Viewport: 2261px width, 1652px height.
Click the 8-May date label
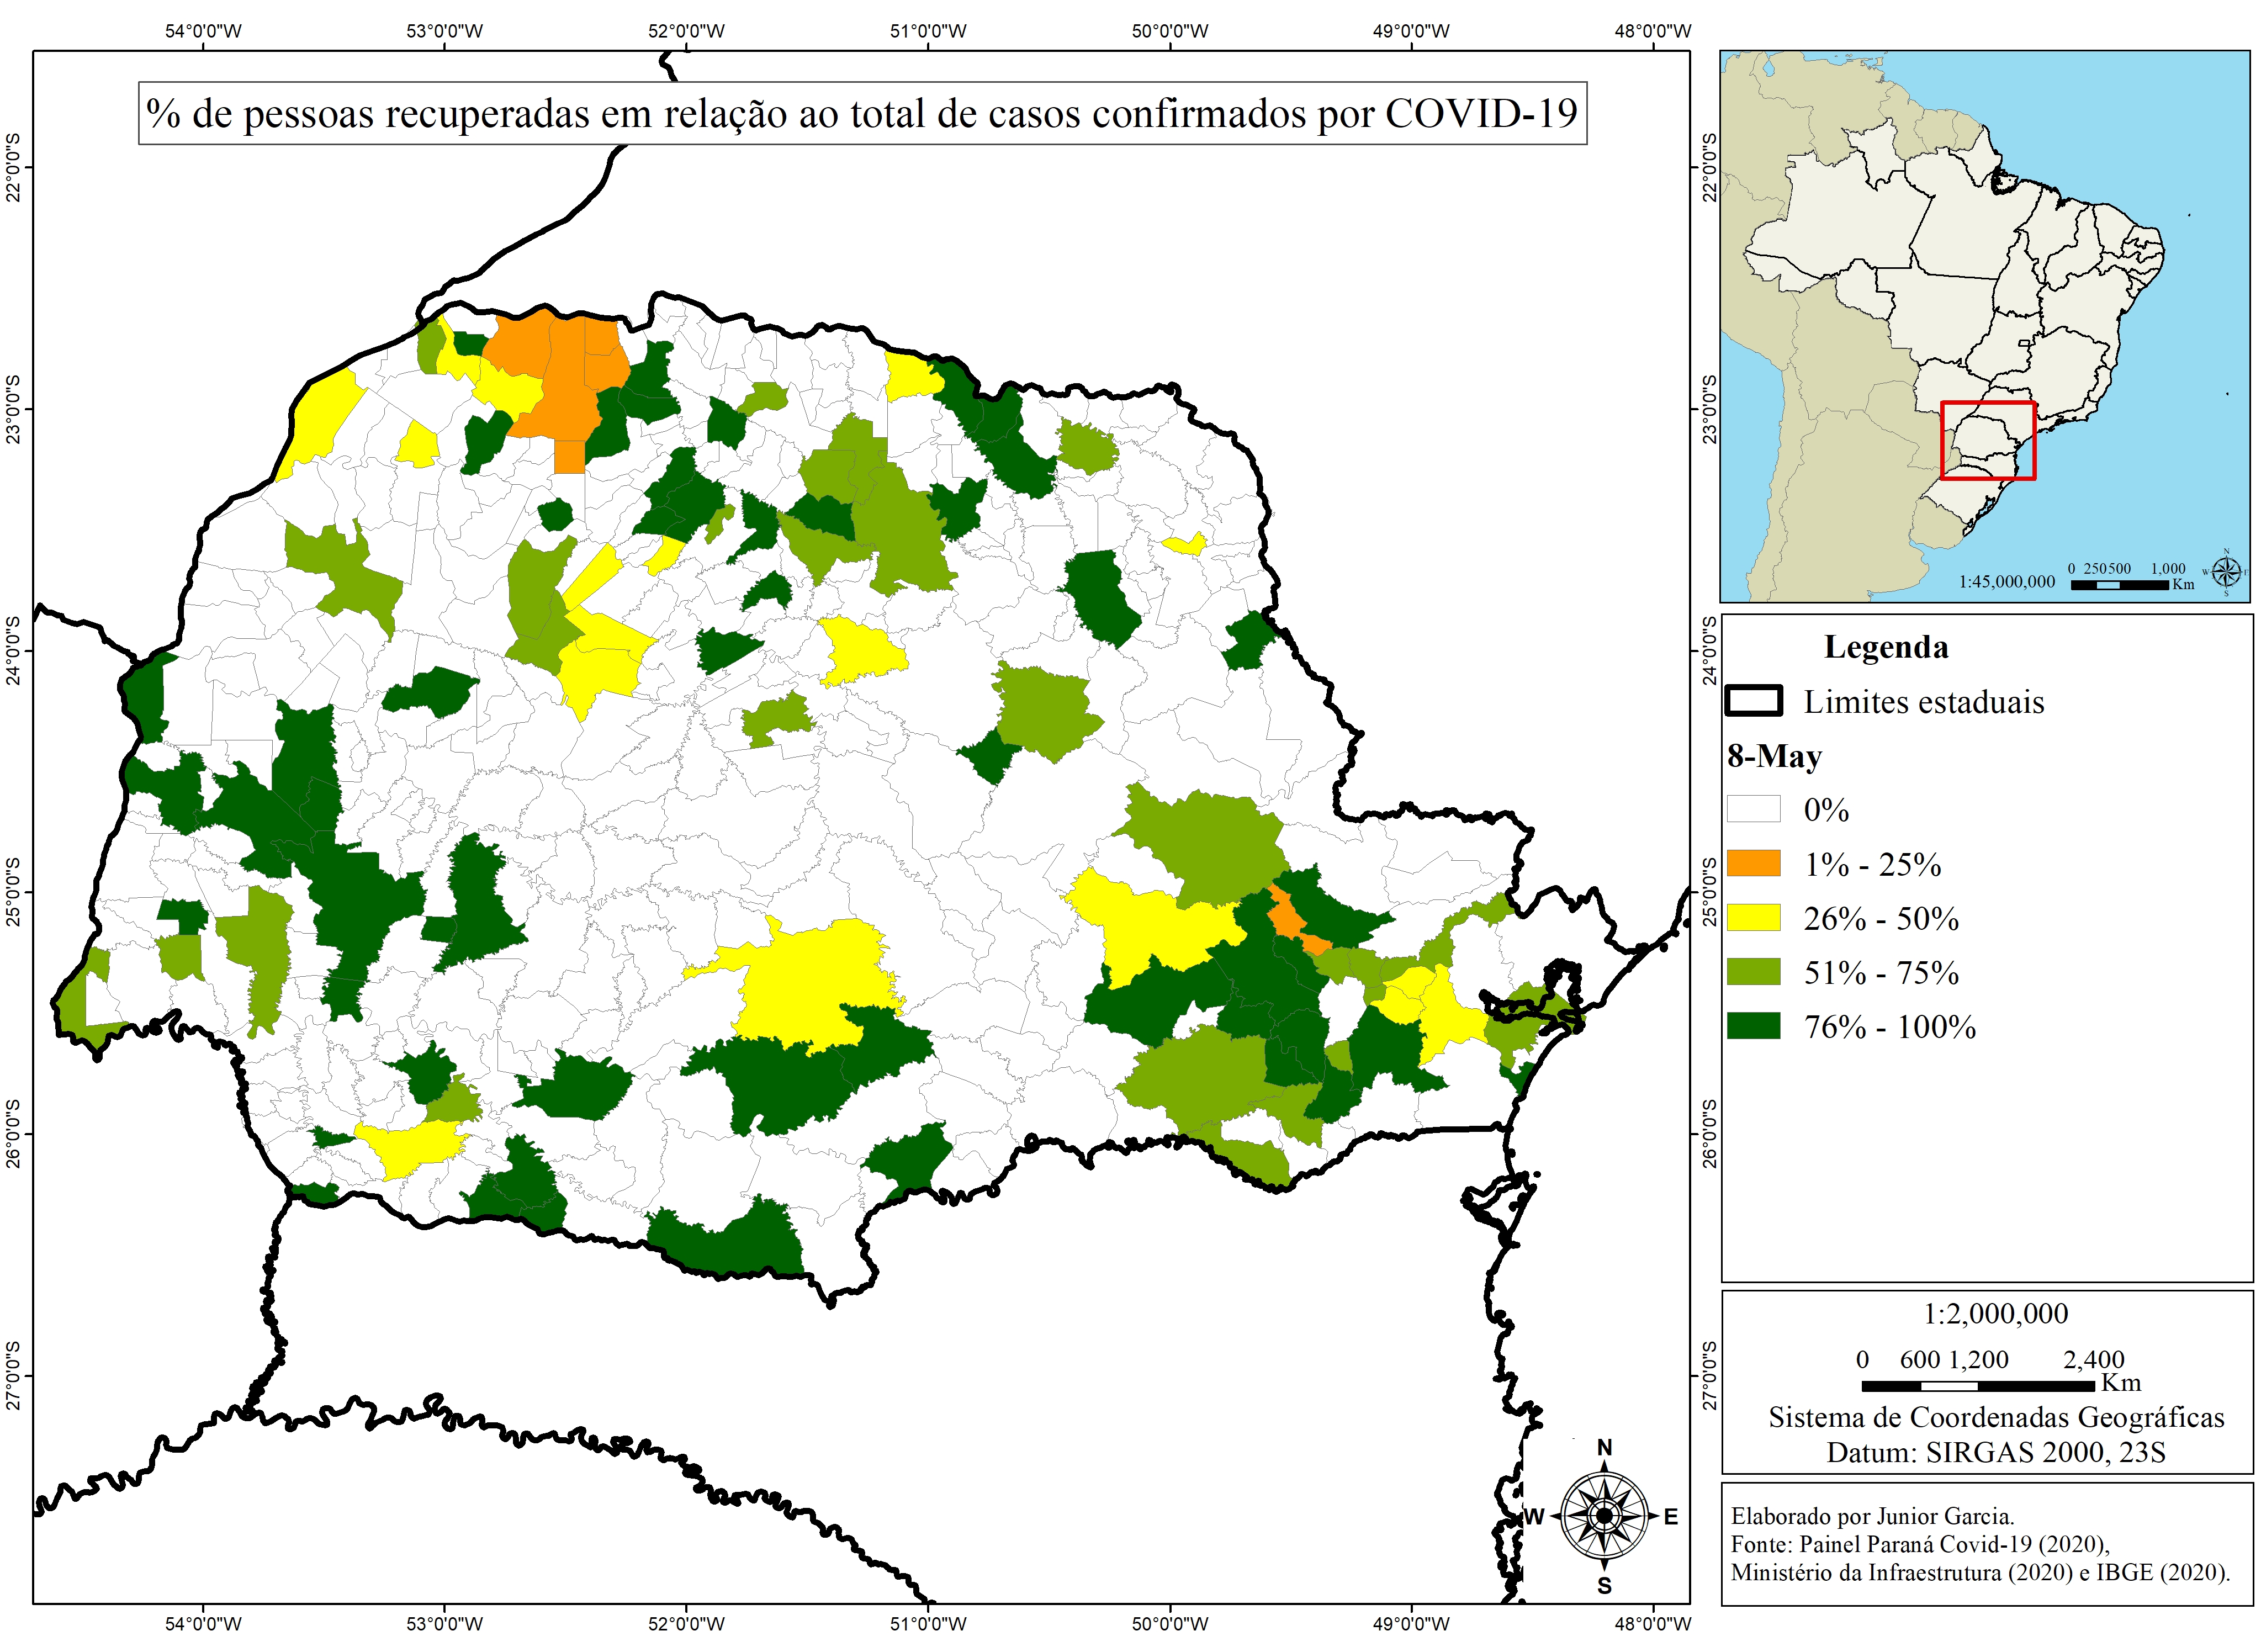pos(1774,756)
